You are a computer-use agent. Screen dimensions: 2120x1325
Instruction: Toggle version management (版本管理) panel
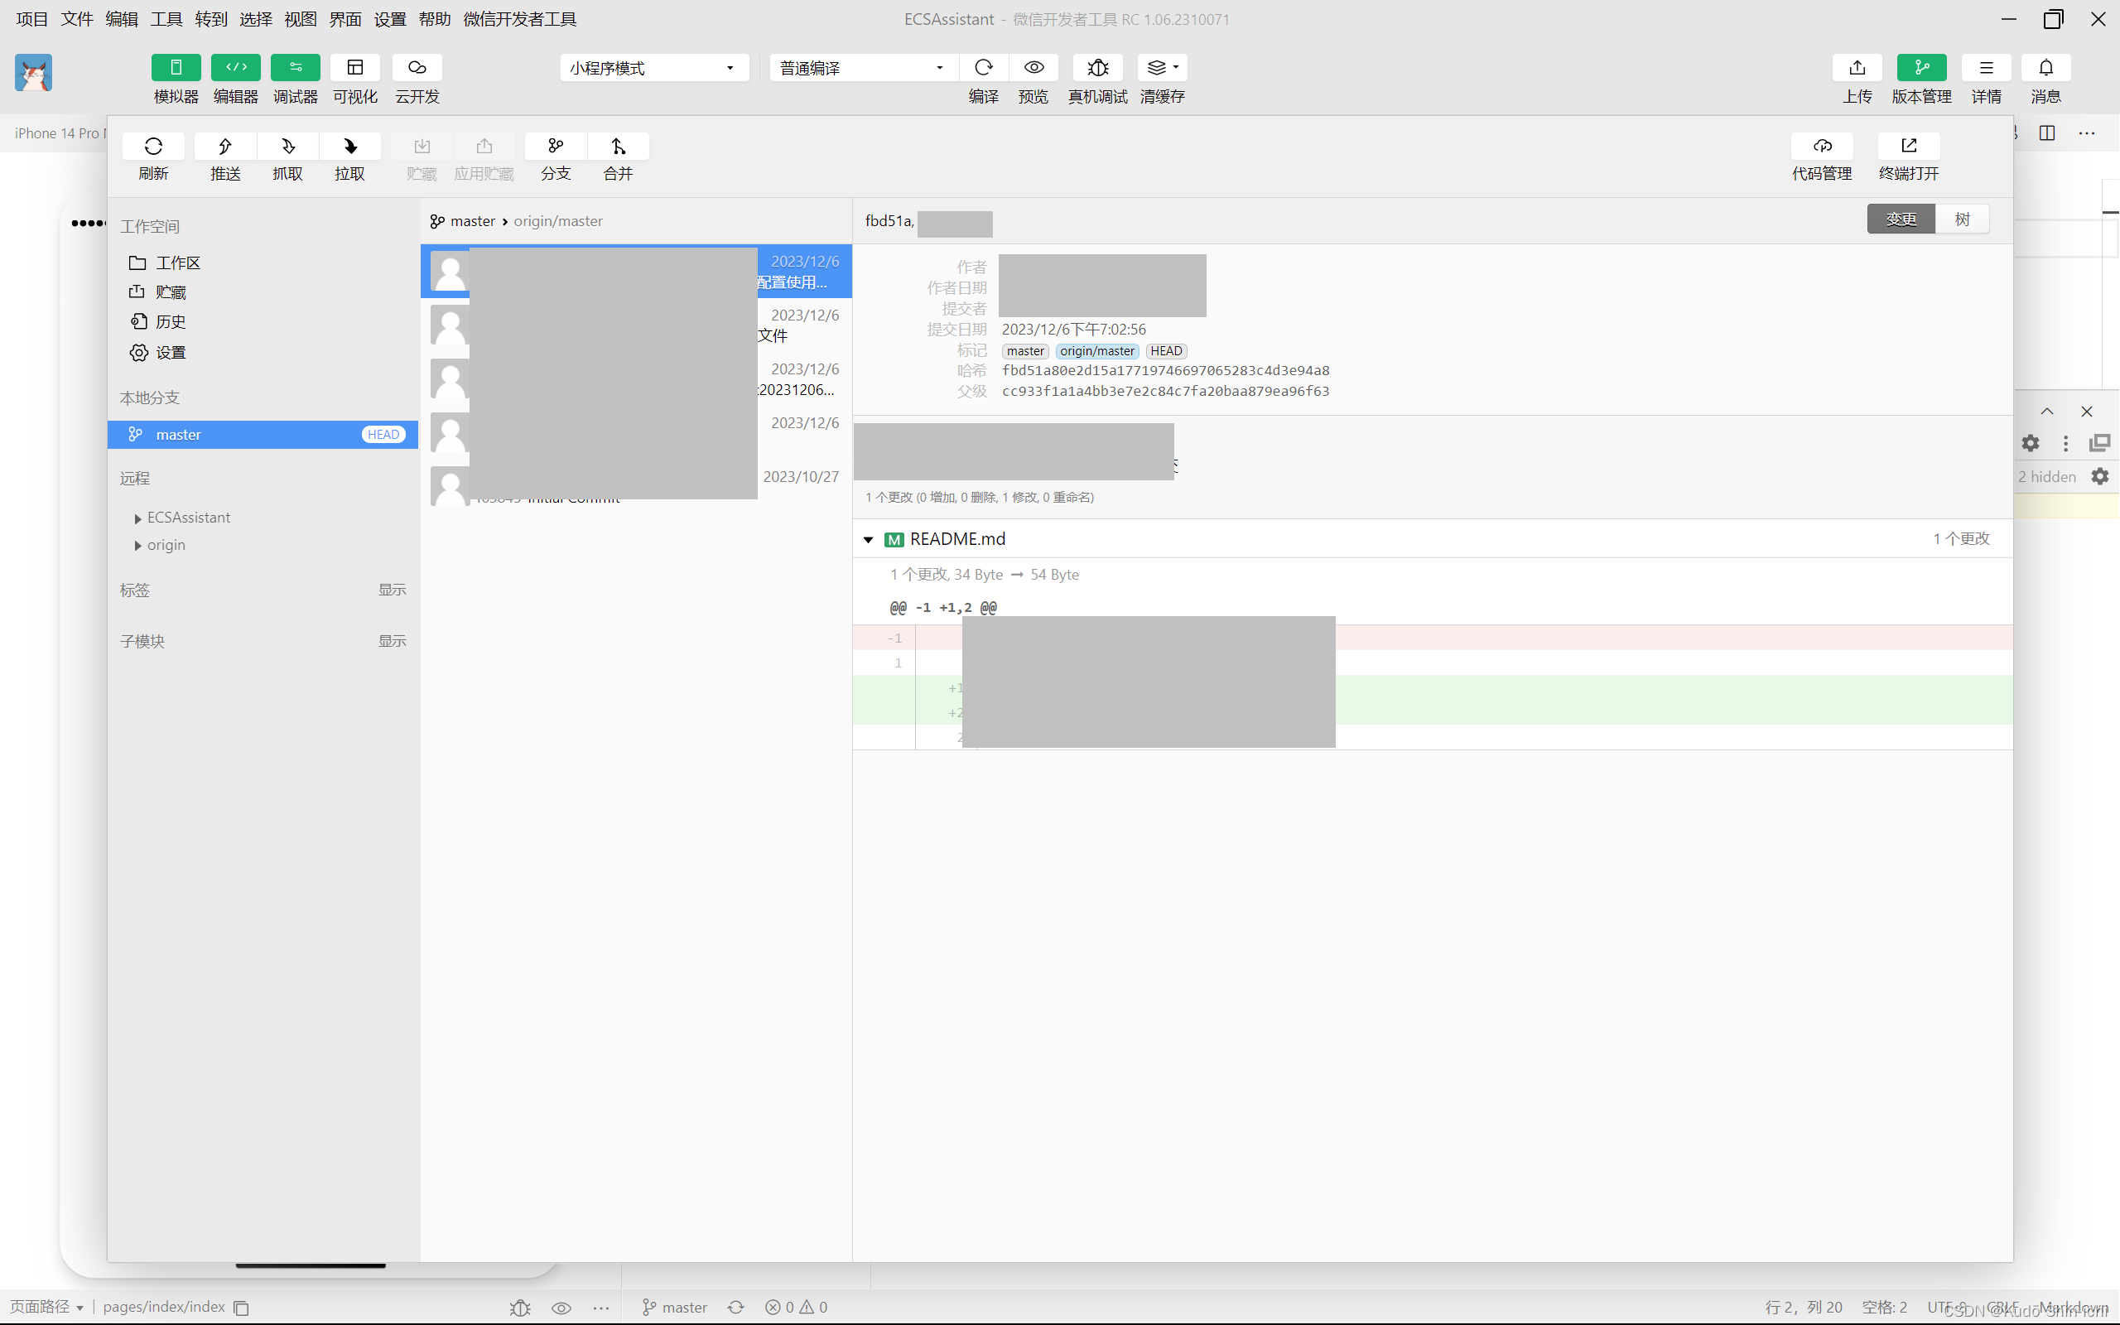coord(1921,67)
